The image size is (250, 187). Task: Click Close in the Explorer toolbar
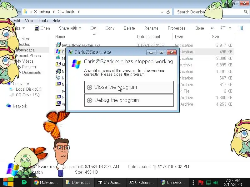point(199,28)
